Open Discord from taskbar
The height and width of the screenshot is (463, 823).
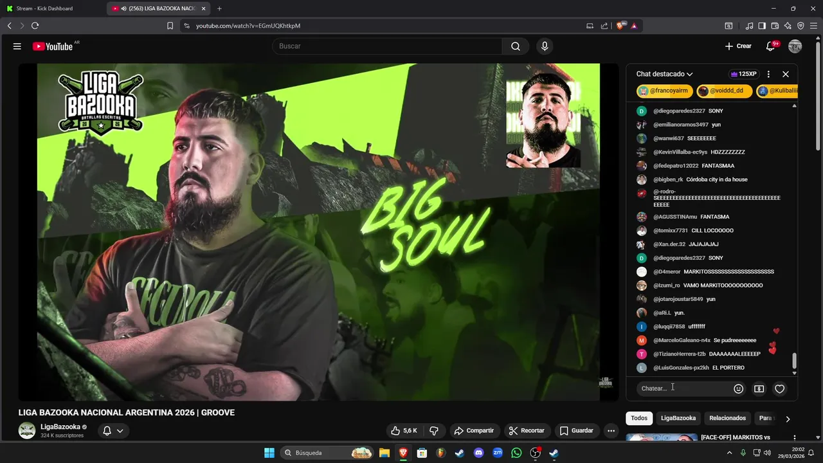pos(478,453)
